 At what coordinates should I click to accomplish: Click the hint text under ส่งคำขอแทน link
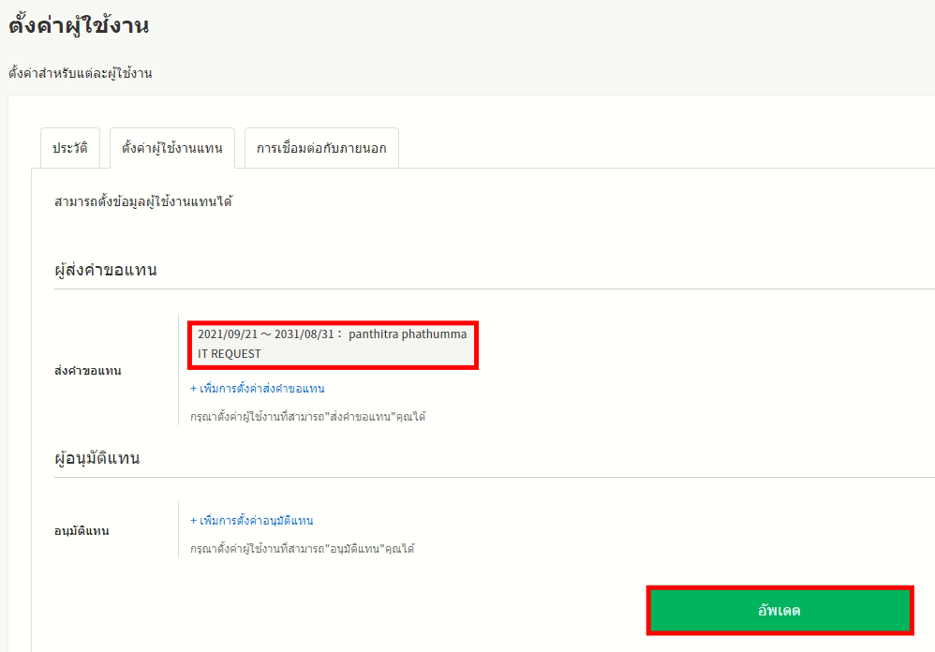pyautogui.click(x=307, y=416)
